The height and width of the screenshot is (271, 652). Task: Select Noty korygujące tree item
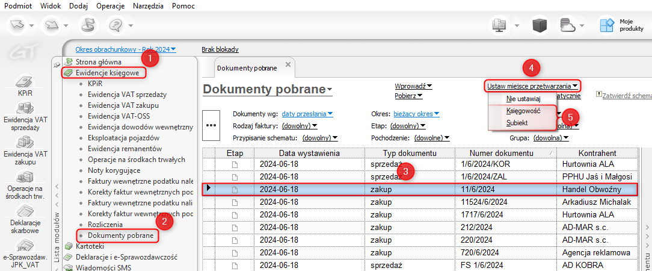point(114,170)
